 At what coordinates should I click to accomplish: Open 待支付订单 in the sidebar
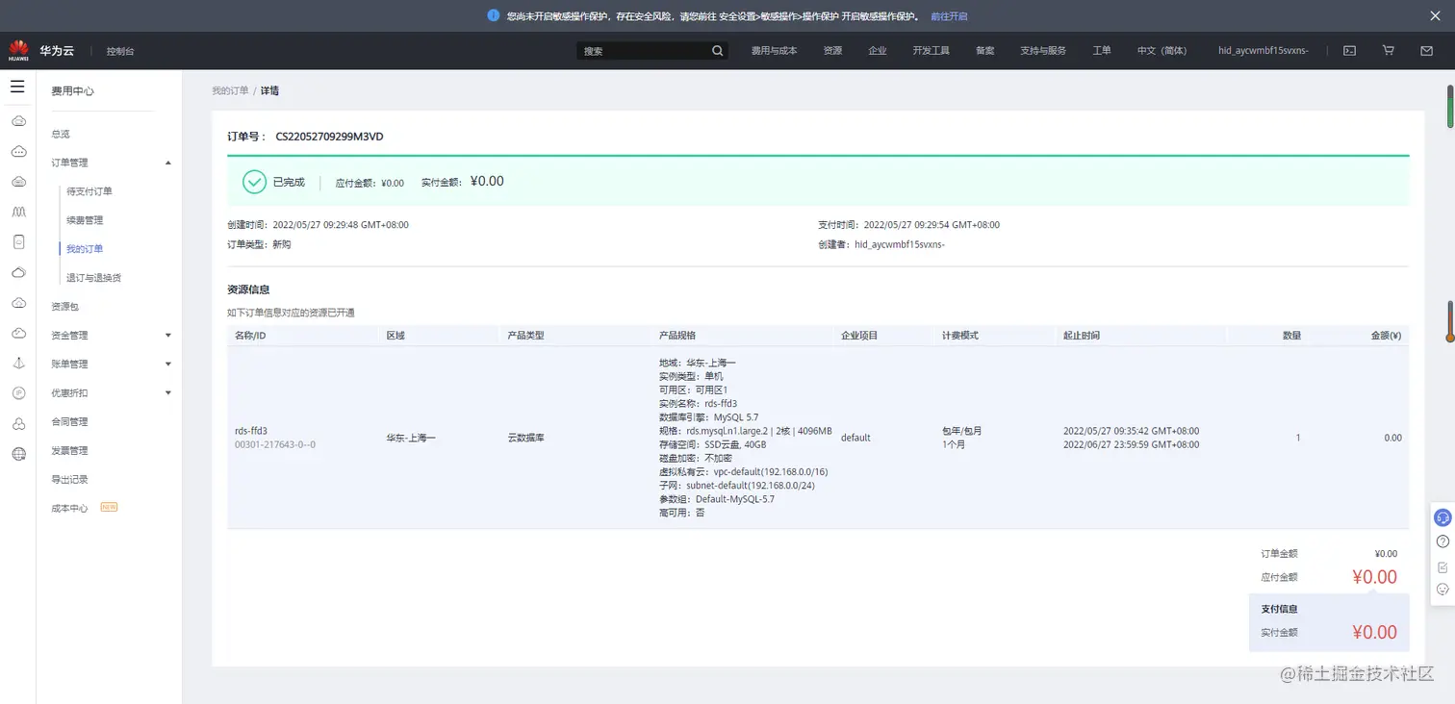coord(89,191)
